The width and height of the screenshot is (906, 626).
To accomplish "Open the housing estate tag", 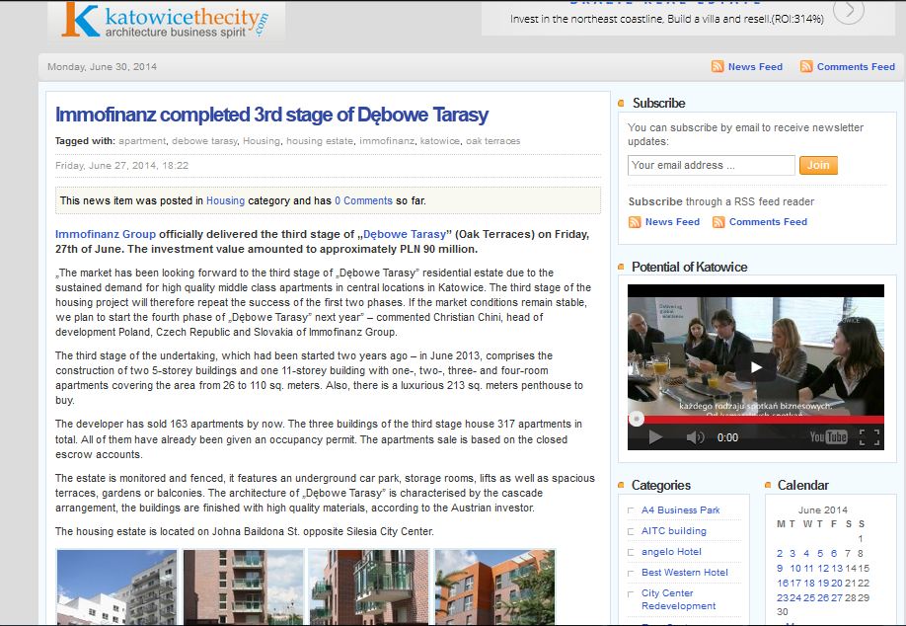I will (x=320, y=141).
